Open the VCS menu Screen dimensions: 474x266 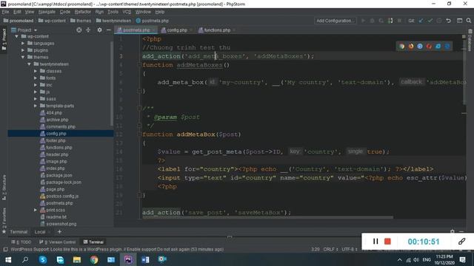coord(127,12)
